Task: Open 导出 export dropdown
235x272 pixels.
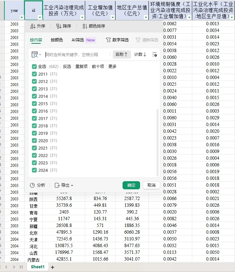Action: [x=64, y=185]
